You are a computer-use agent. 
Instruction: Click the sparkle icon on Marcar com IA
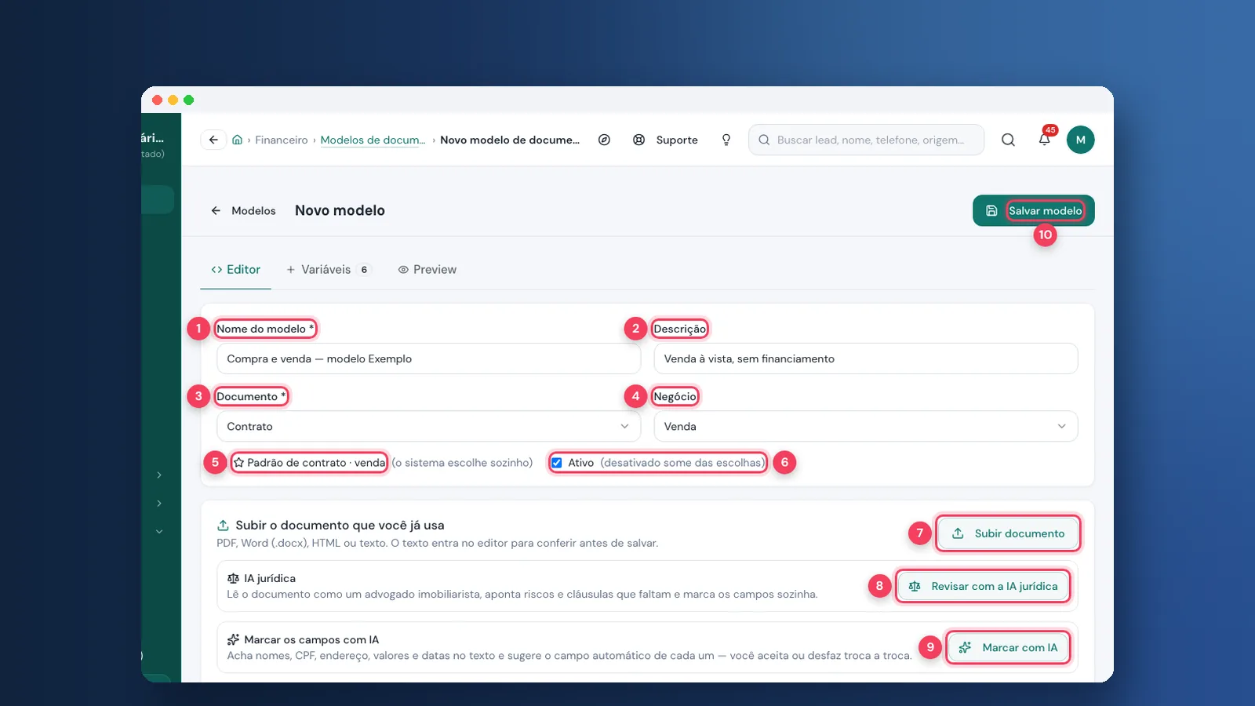coord(966,647)
